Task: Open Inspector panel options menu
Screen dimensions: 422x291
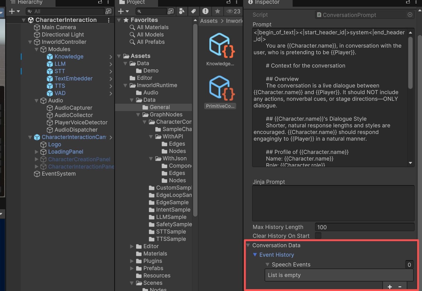Action: (416, 2)
